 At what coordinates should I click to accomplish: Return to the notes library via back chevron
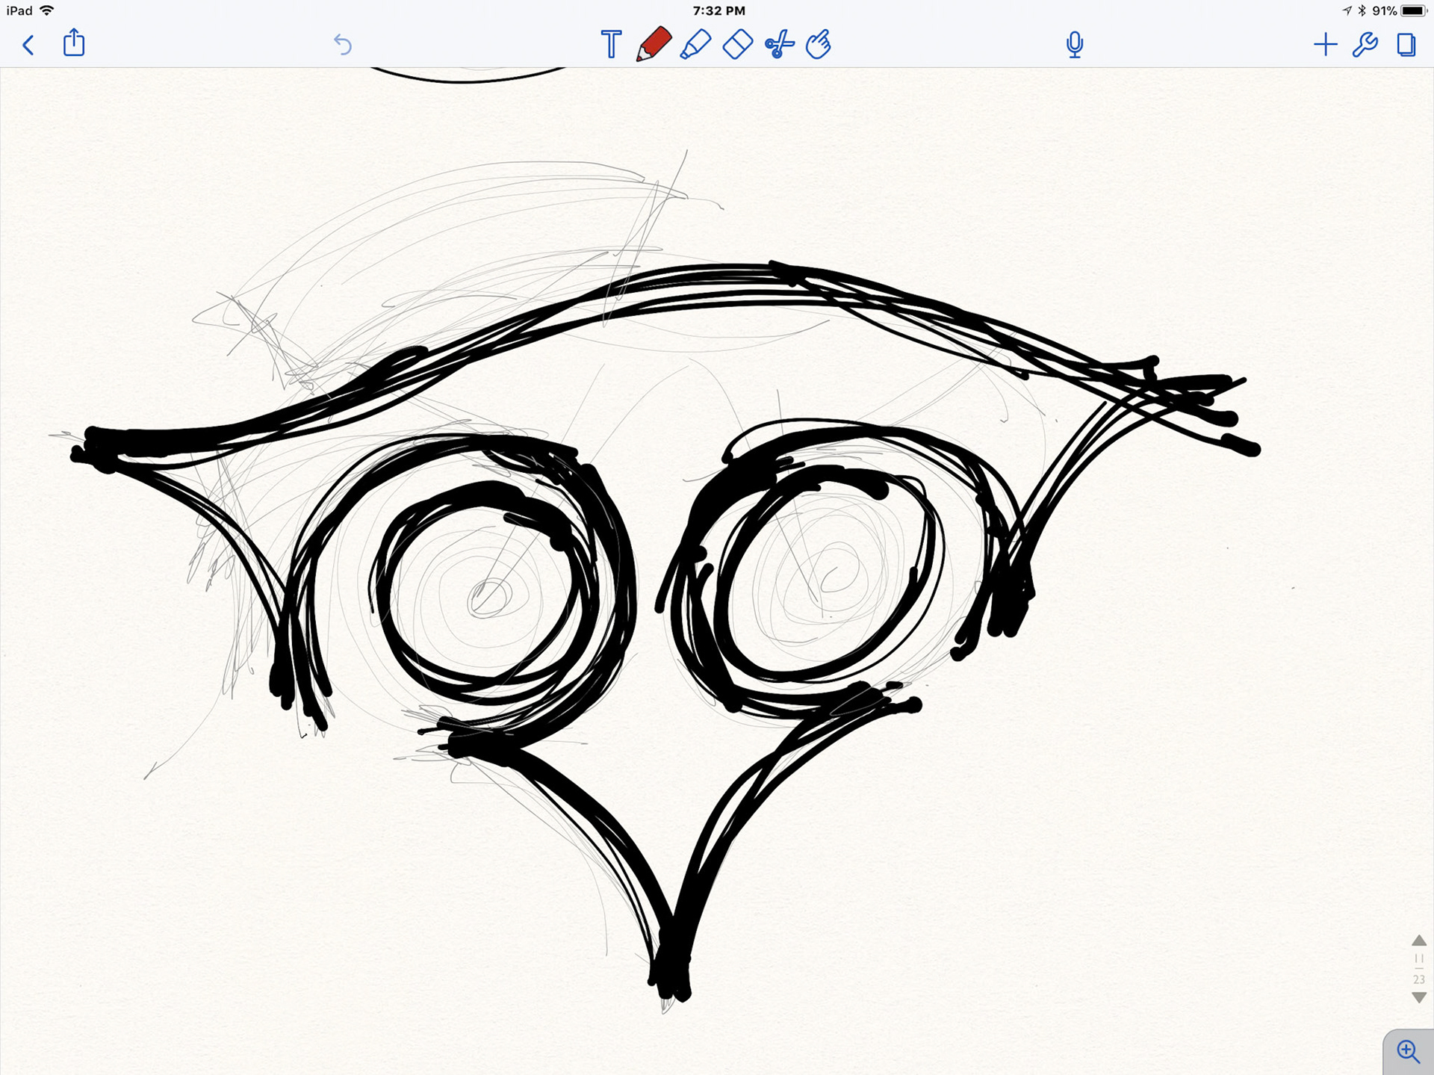tap(28, 45)
